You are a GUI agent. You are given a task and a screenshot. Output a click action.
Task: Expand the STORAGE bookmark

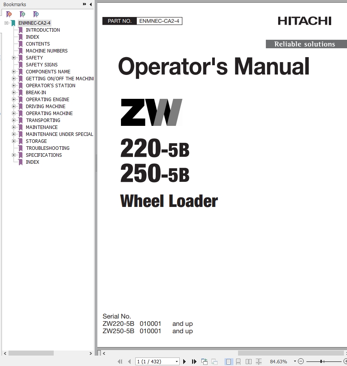(14, 141)
